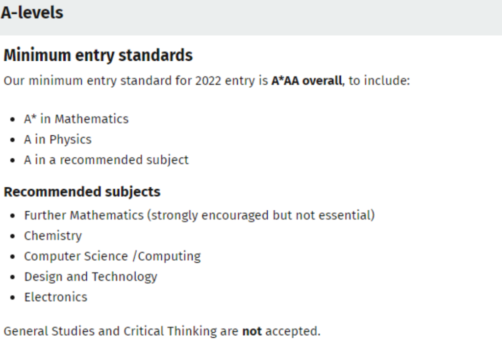
Task: Click the word Mathematics in first bullet
Action: pyautogui.click(x=92, y=119)
